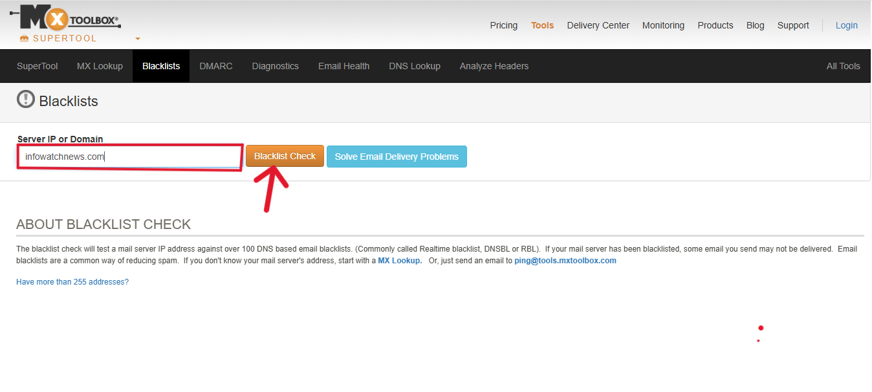This screenshot has width=872, height=392.
Task: Open the Login page
Action: (x=846, y=25)
